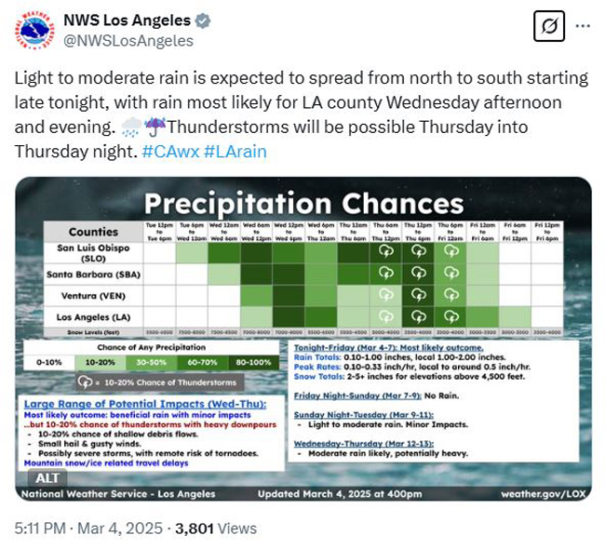
Task: Open the Grok slash-circle icon button
Action: coord(549,26)
